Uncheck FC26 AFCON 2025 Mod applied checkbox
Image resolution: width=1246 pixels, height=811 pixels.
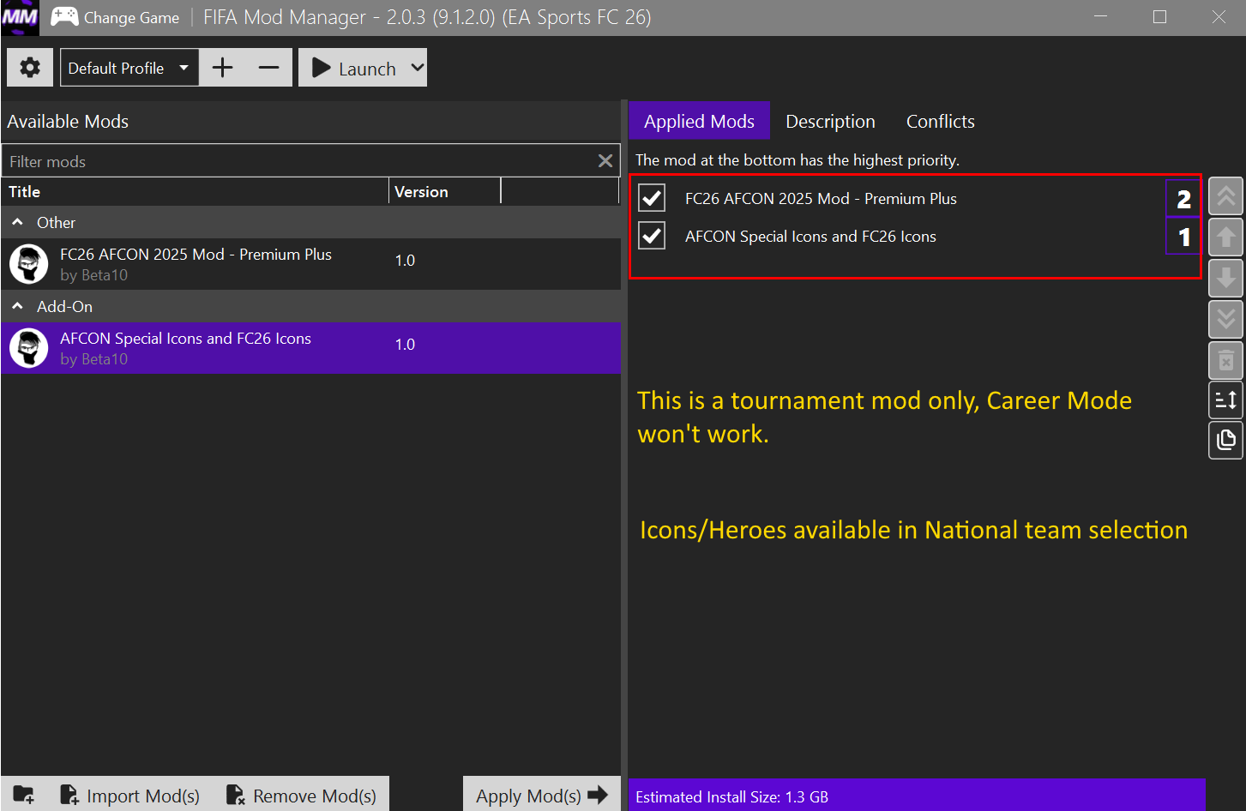point(652,198)
